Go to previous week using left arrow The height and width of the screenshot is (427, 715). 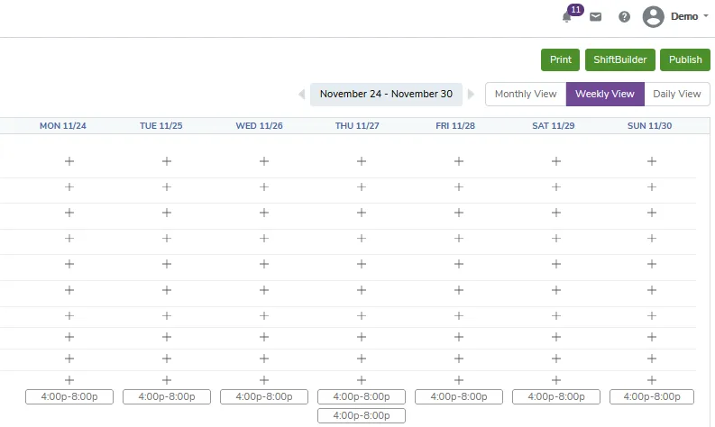point(301,95)
